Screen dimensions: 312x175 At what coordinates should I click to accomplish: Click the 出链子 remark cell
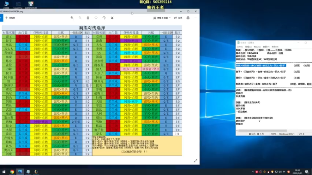(x=87, y=85)
